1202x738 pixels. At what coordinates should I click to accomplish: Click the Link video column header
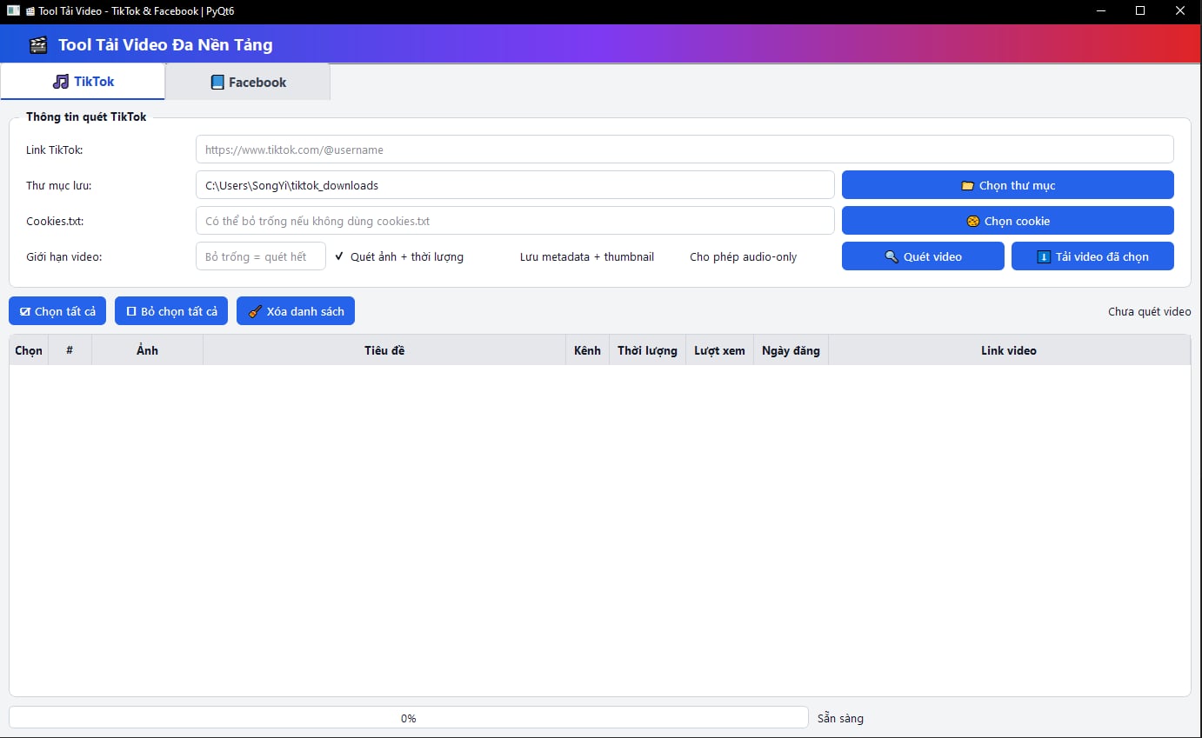[1009, 350]
